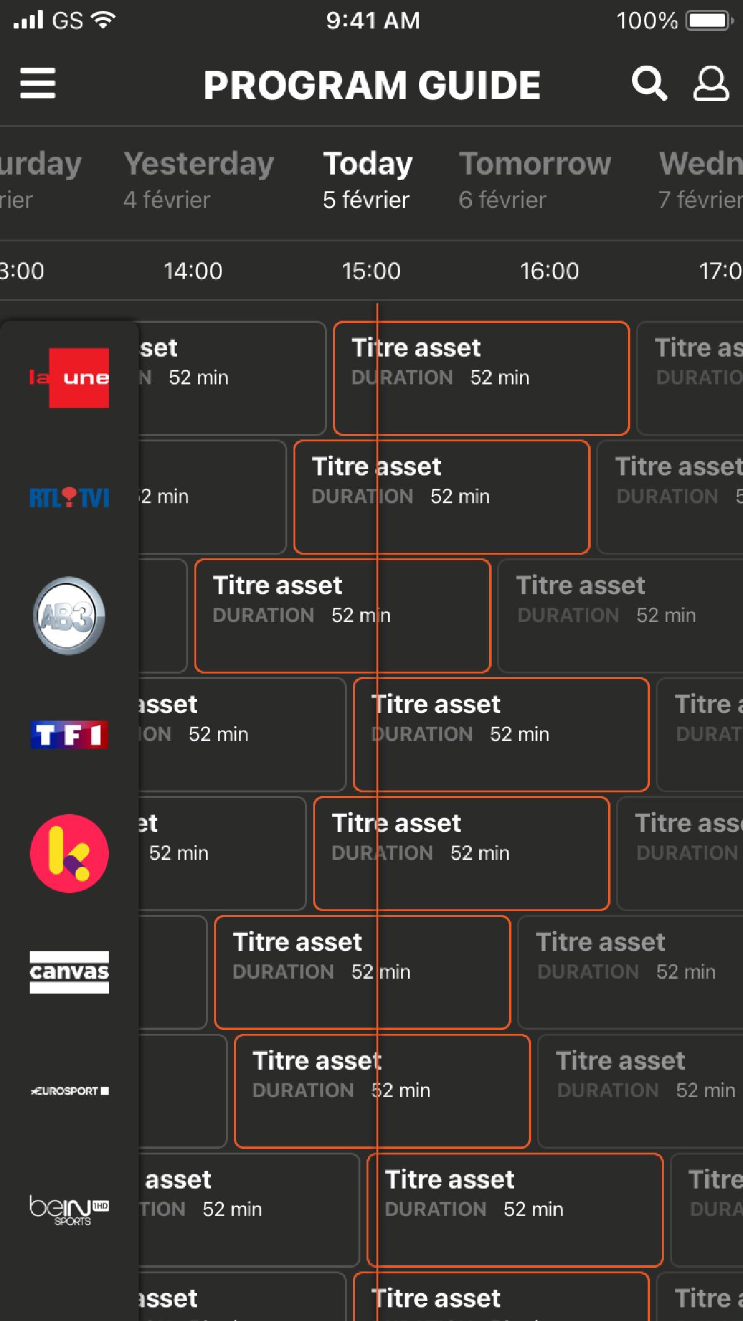Viewport: 743px width, 1321px height.
Task: Pick the pink Ketnet channel logo
Action: click(x=69, y=854)
